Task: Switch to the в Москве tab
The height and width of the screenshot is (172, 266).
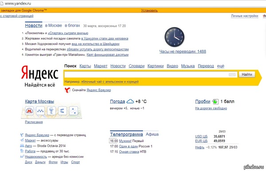Action: (54, 25)
